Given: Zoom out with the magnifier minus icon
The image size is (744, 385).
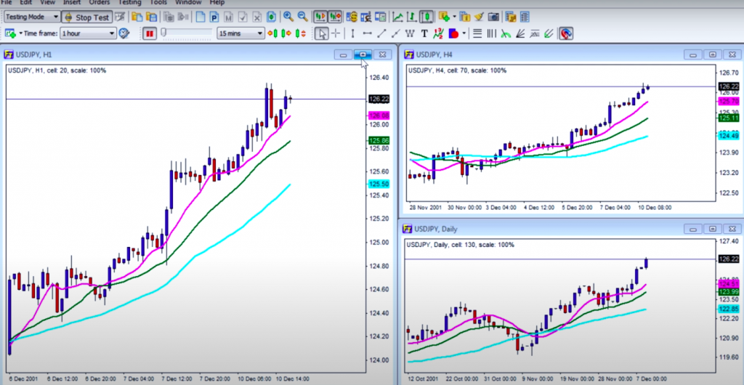Looking at the screenshot, I should coord(302,17).
